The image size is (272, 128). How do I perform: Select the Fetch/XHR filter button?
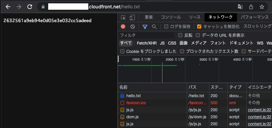coord(147,43)
